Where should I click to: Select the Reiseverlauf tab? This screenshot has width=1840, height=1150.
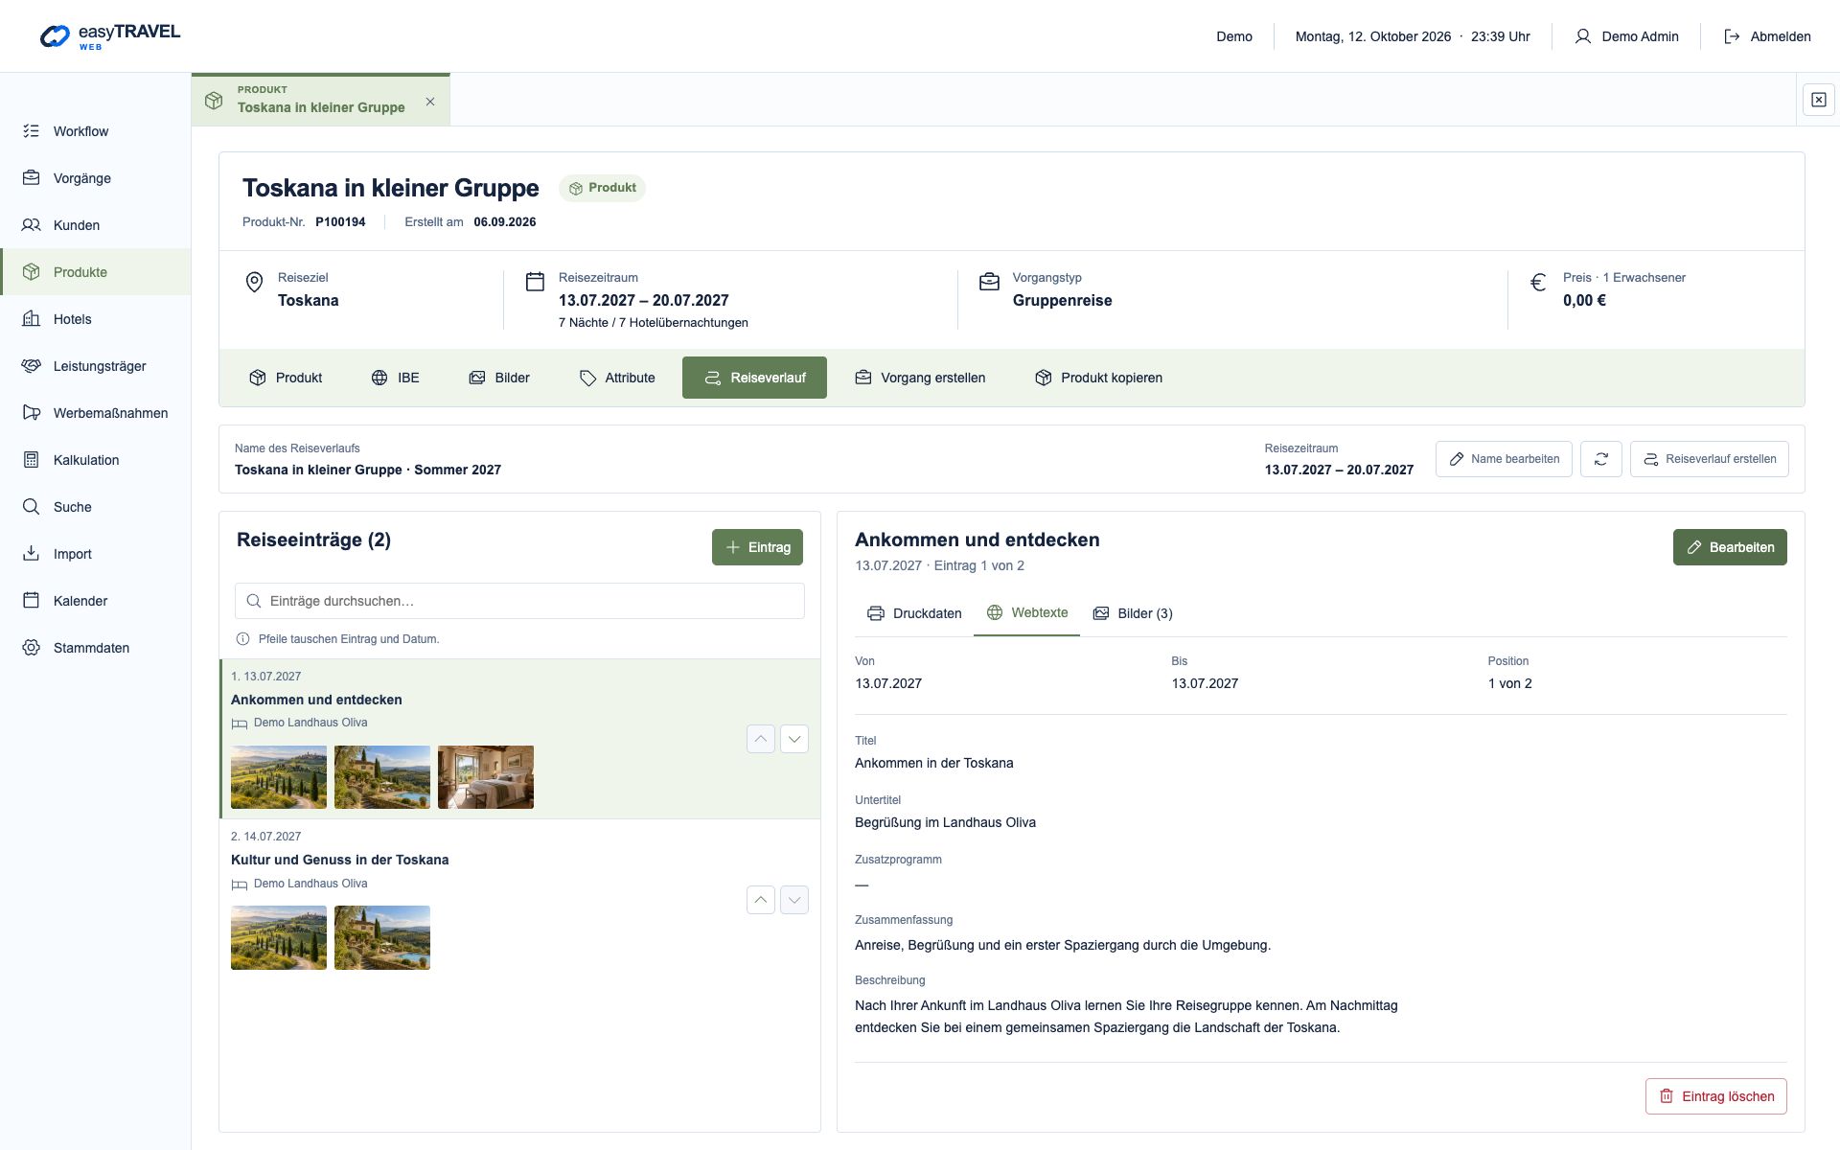(x=754, y=378)
